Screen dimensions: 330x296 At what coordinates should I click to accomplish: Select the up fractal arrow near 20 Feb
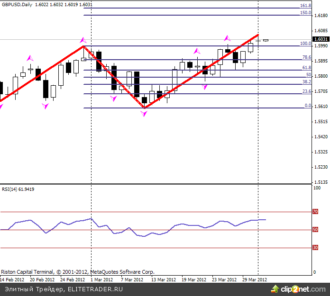(30, 58)
